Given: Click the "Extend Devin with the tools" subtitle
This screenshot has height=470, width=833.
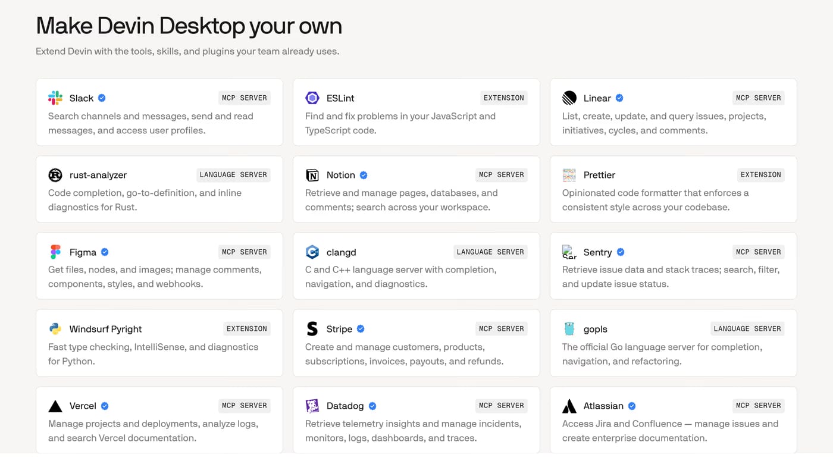Looking at the screenshot, I should point(187,51).
